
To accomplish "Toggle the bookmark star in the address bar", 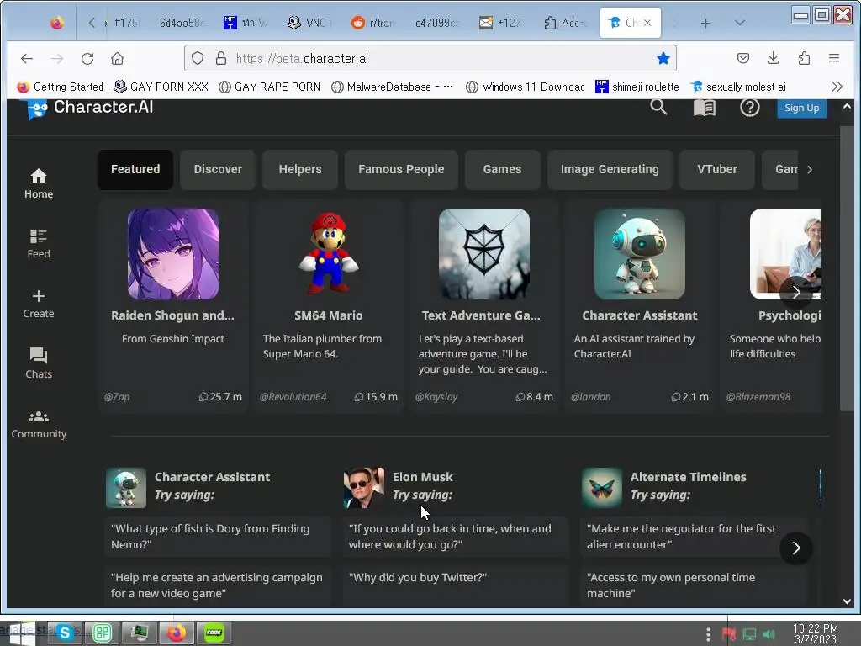I will coord(663,58).
